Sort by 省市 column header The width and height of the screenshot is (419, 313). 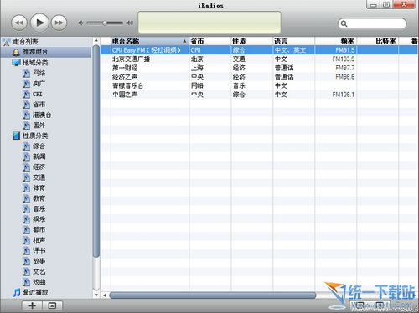coord(210,41)
